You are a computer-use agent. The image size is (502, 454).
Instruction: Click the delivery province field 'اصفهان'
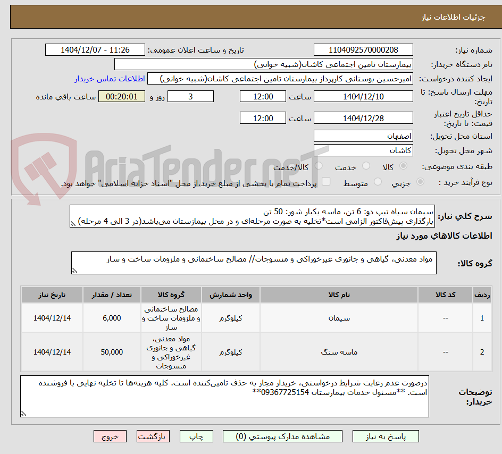(363, 136)
